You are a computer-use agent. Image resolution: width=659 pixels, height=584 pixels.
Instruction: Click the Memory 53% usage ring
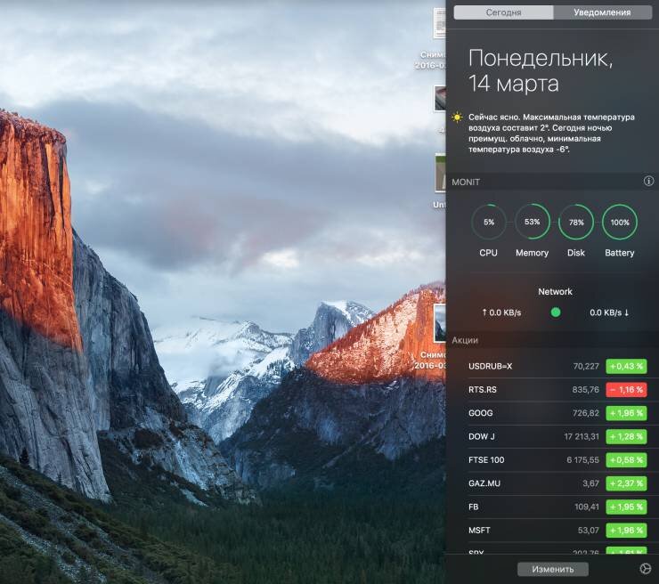tap(532, 222)
